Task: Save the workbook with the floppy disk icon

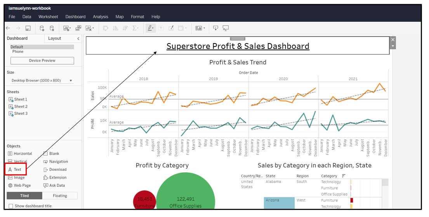Action: [x=28, y=28]
